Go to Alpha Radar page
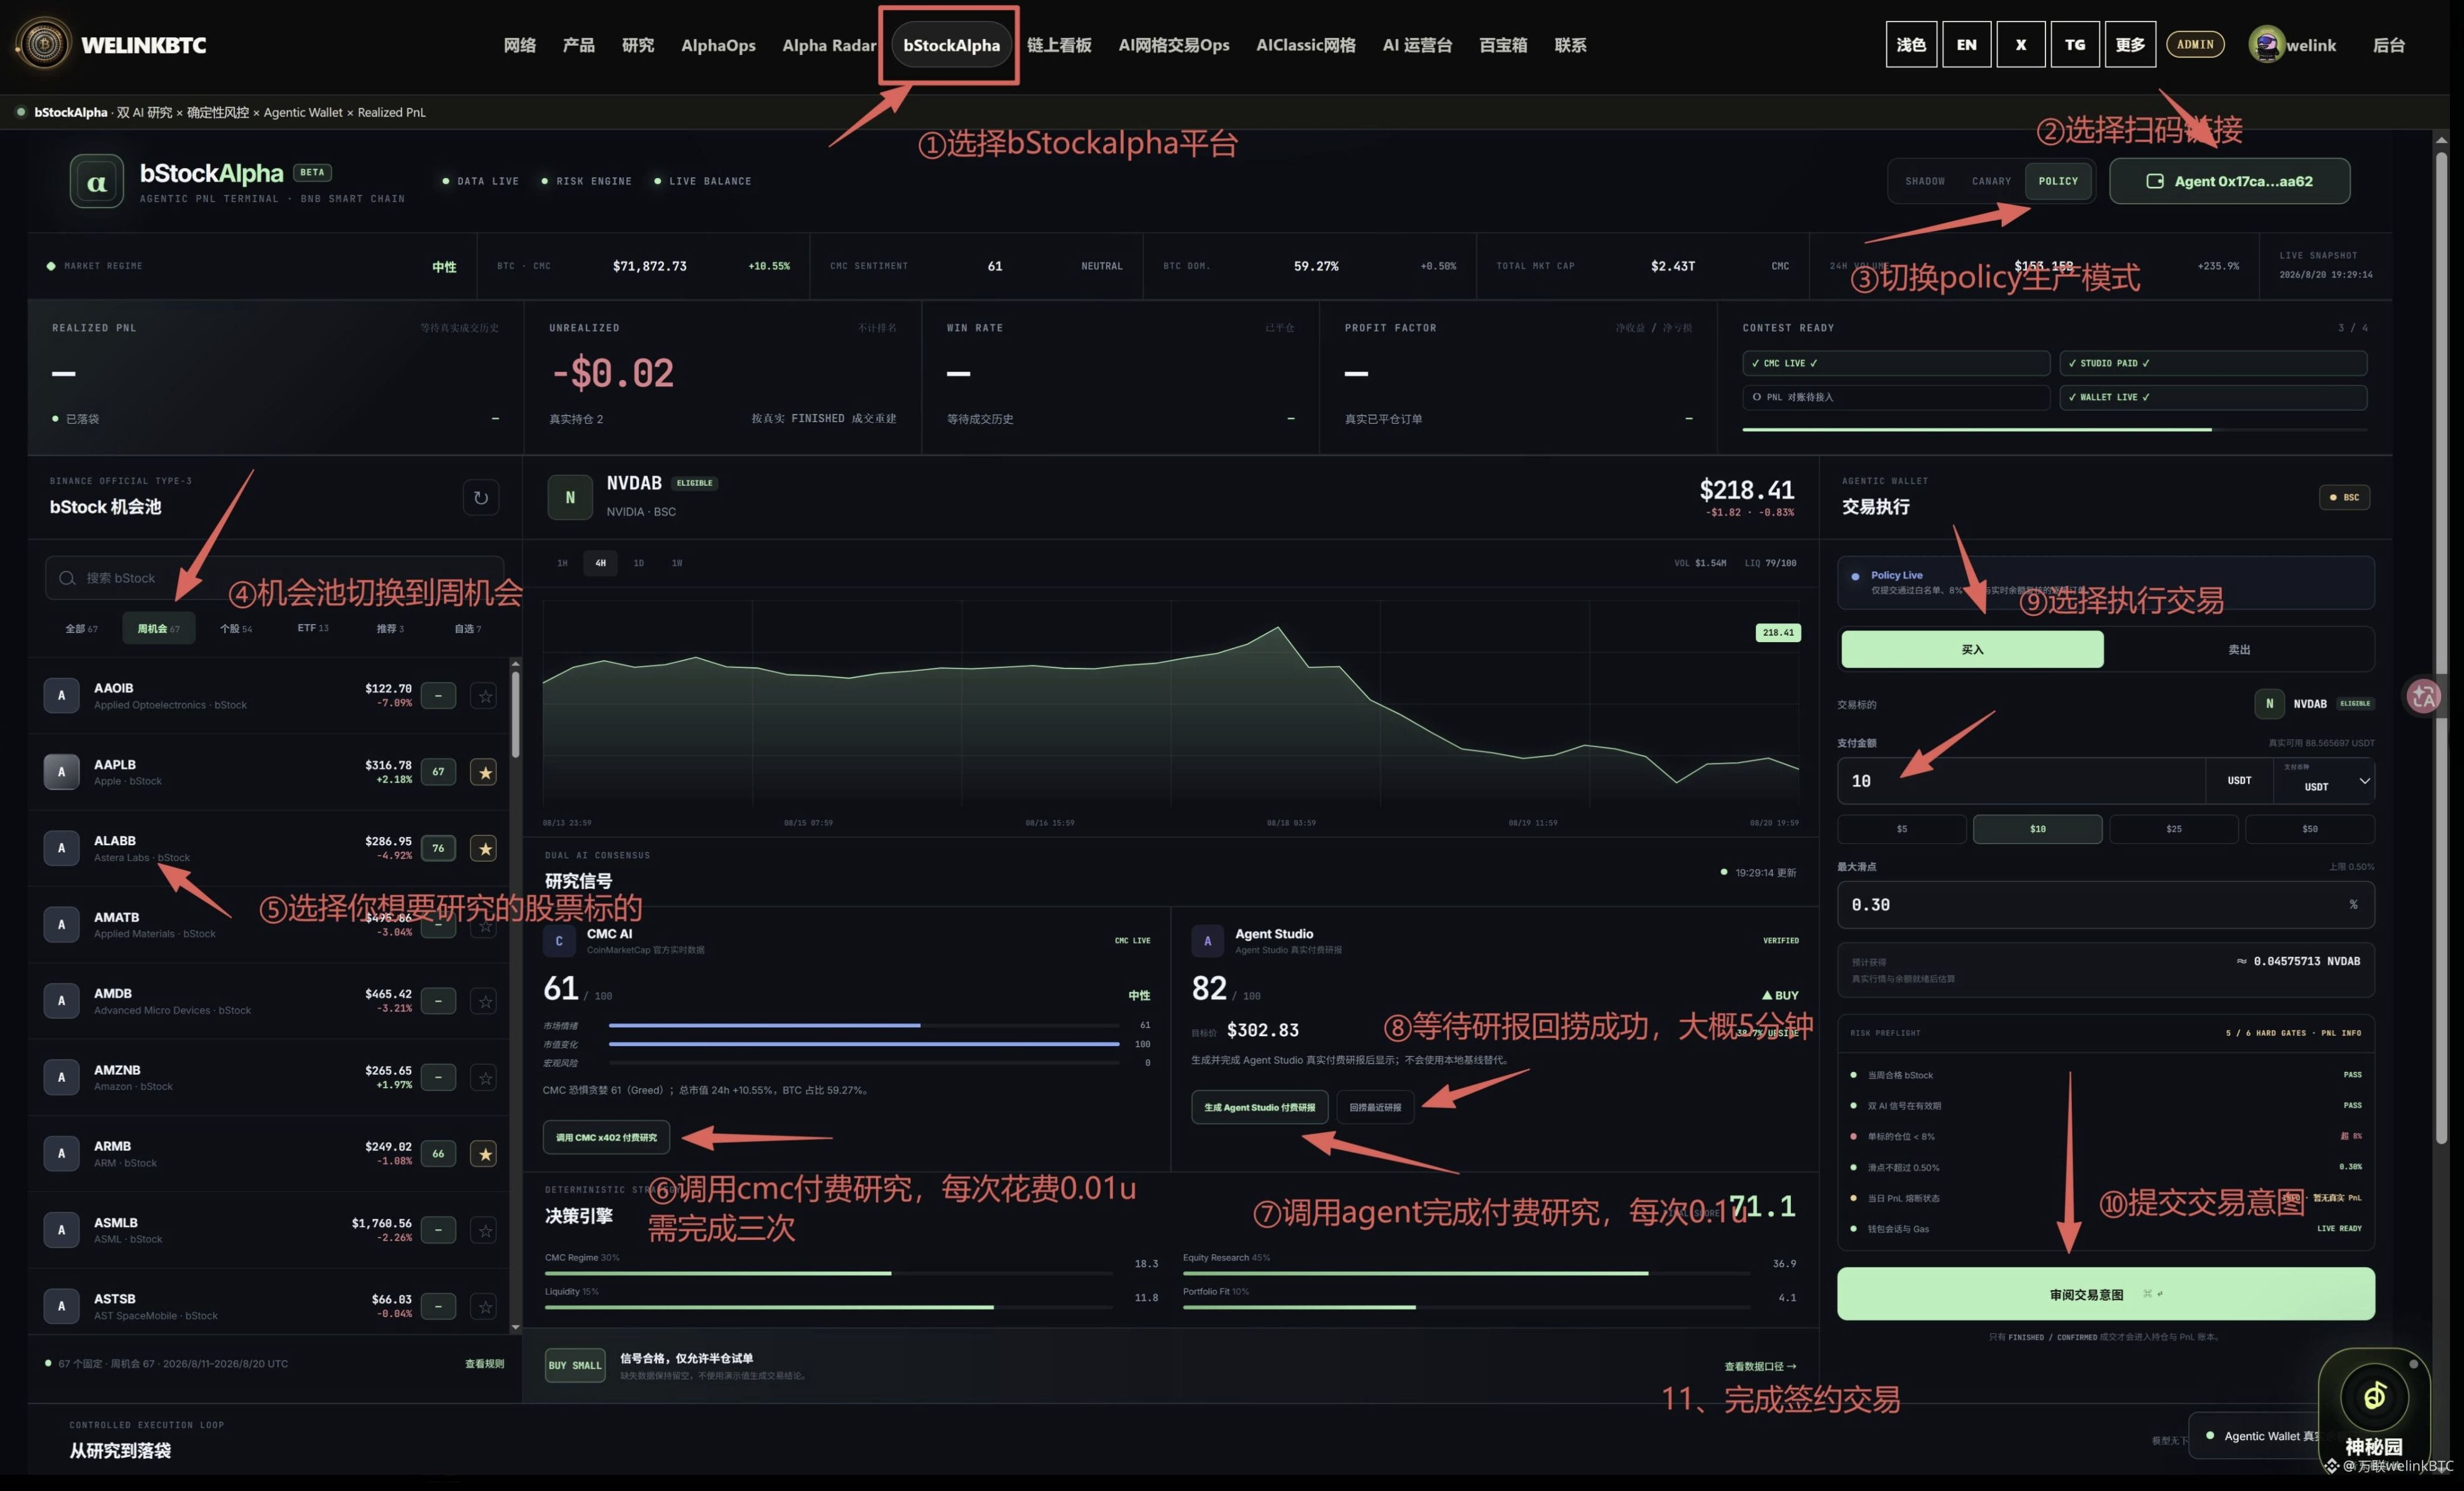This screenshot has height=1491, width=2464. (x=829, y=45)
